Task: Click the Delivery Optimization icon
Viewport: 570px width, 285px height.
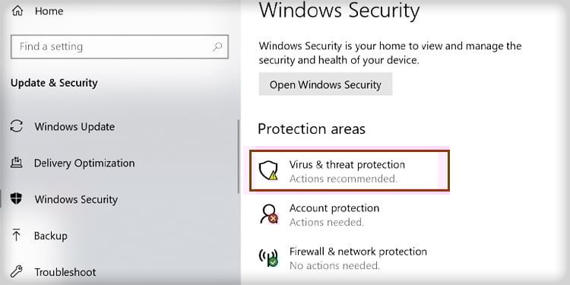Action: click(x=17, y=163)
